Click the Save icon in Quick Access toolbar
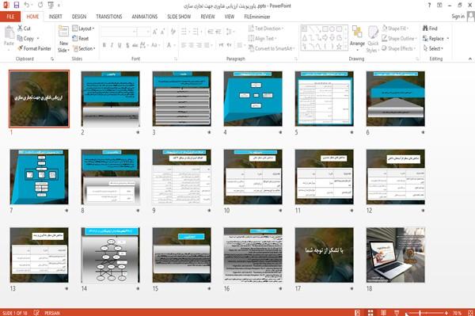 pos(17,5)
